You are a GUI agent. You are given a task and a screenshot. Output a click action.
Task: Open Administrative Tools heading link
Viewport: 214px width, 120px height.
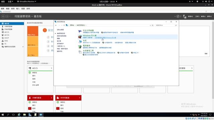(88, 51)
